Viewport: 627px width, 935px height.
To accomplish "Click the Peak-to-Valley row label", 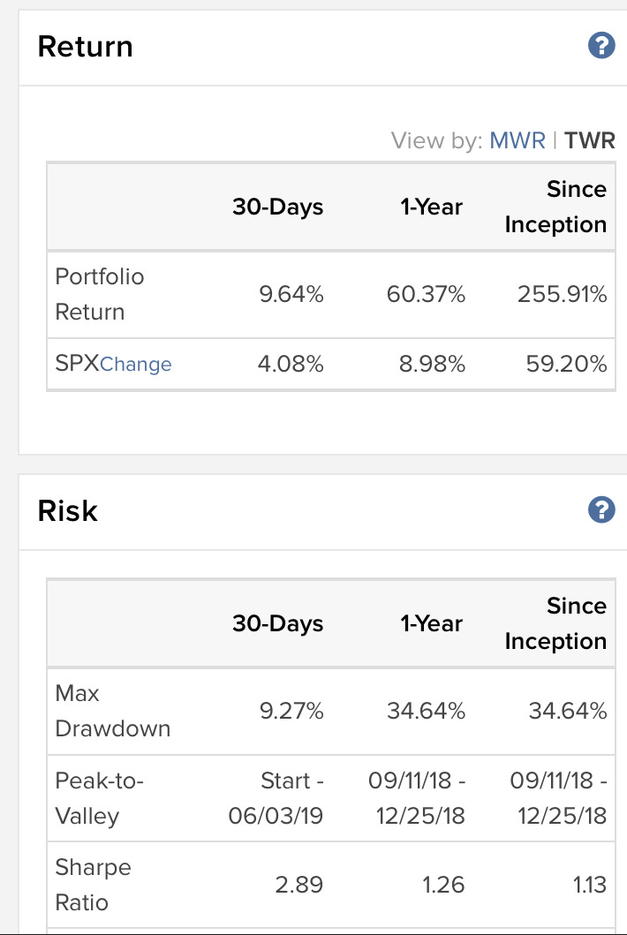I will (x=100, y=798).
